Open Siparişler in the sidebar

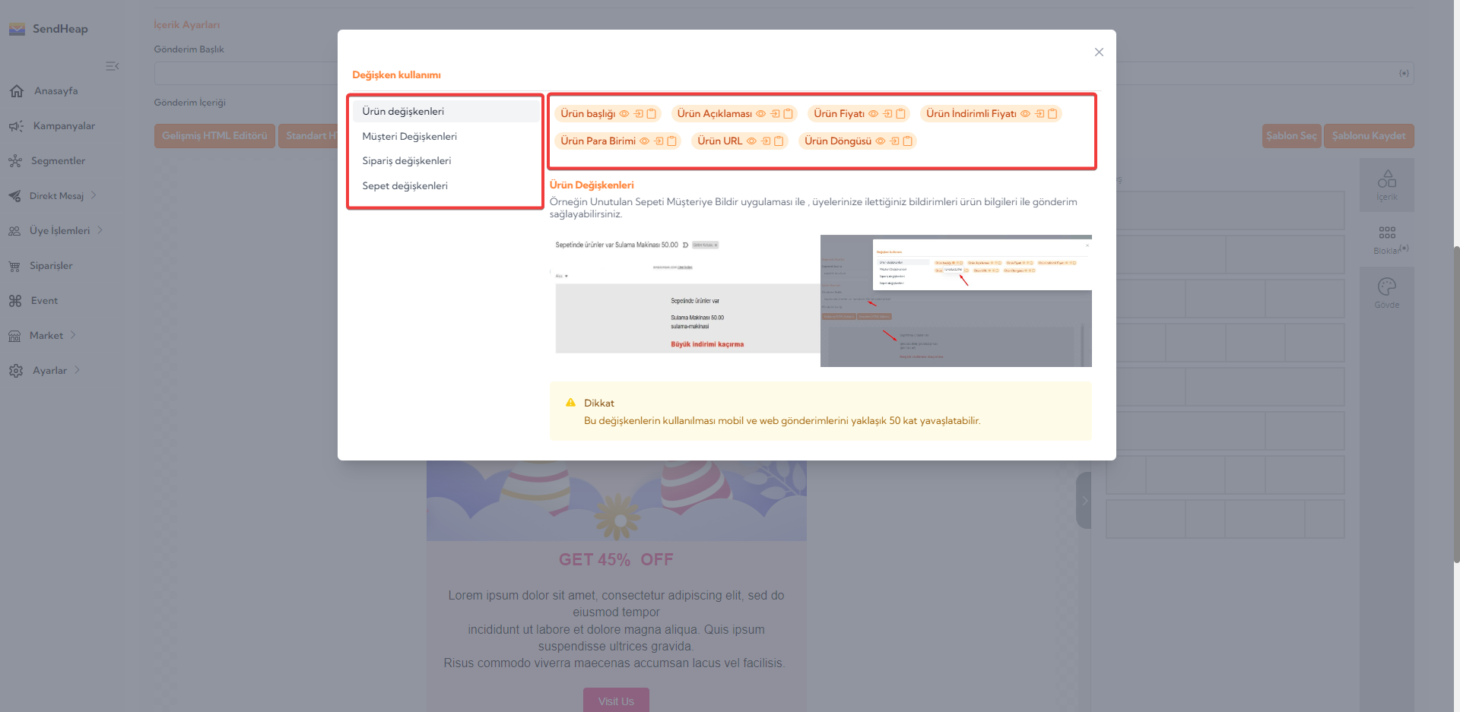pyautogui.click(x=51, y=266)
